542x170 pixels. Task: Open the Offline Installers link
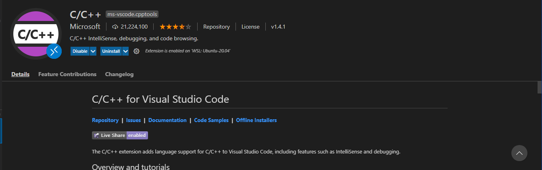(x=256, y=120)
